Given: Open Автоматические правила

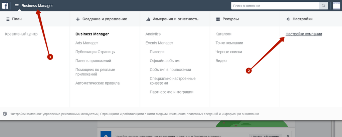Looking at the screenshot, I should [x=98, y=83].
